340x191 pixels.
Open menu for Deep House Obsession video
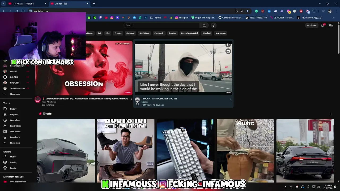pyautogui.click(x=131, y=99)
